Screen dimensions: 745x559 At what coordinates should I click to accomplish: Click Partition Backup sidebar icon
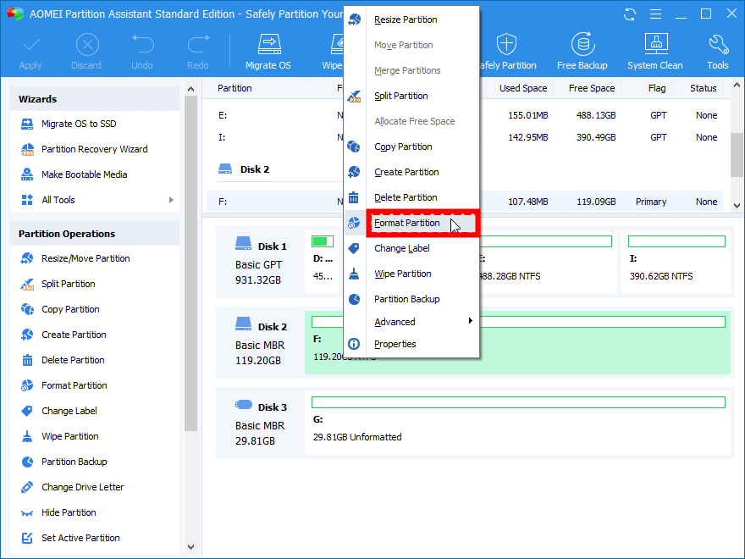(x=27, y=462)
